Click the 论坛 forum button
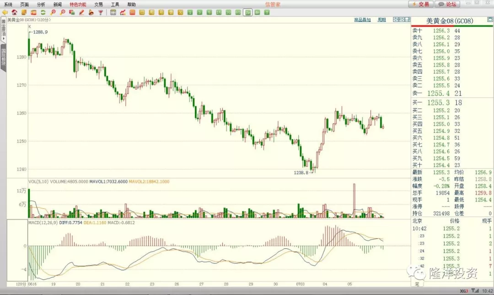494x295 pixels. click(447, 4)
